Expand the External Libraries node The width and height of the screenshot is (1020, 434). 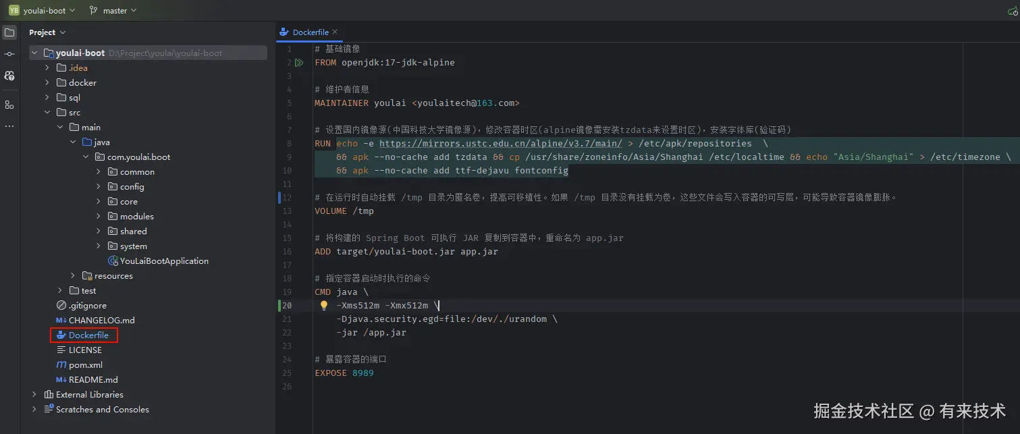[34, 395]
